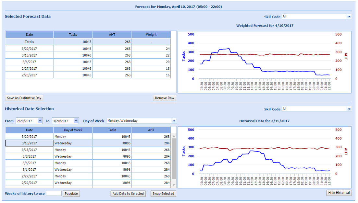
Task: Expand the From date picker dropdown
Action: pos(40,121)
